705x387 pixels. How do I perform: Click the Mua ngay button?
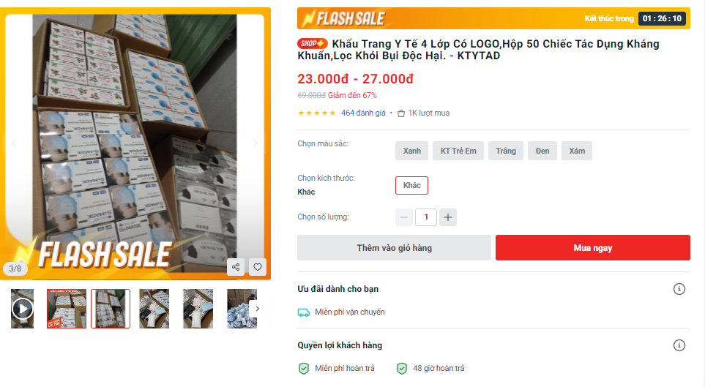coord(592,248)
